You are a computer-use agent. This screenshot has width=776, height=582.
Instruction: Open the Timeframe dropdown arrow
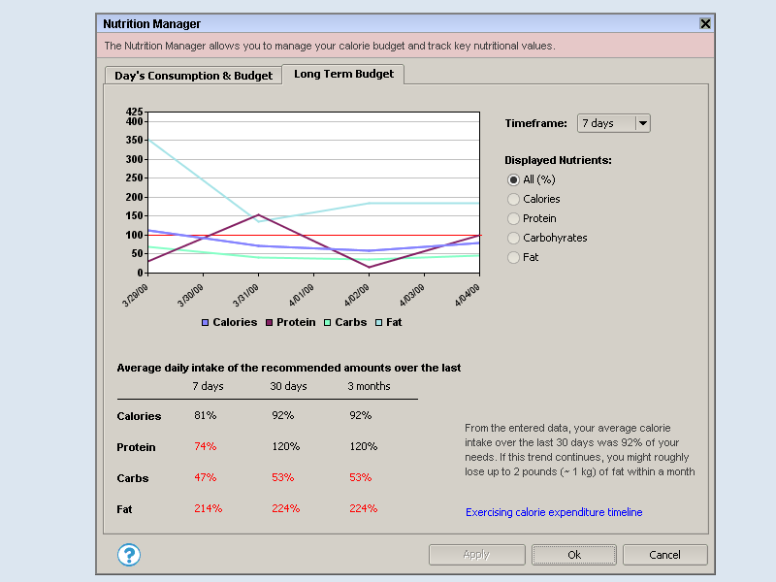pyautogui.click(x=642, y=123)
